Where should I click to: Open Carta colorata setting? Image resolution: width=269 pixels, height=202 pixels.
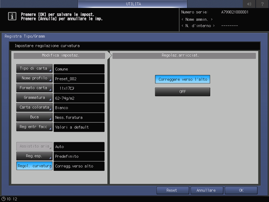click(x=34, y=107)
